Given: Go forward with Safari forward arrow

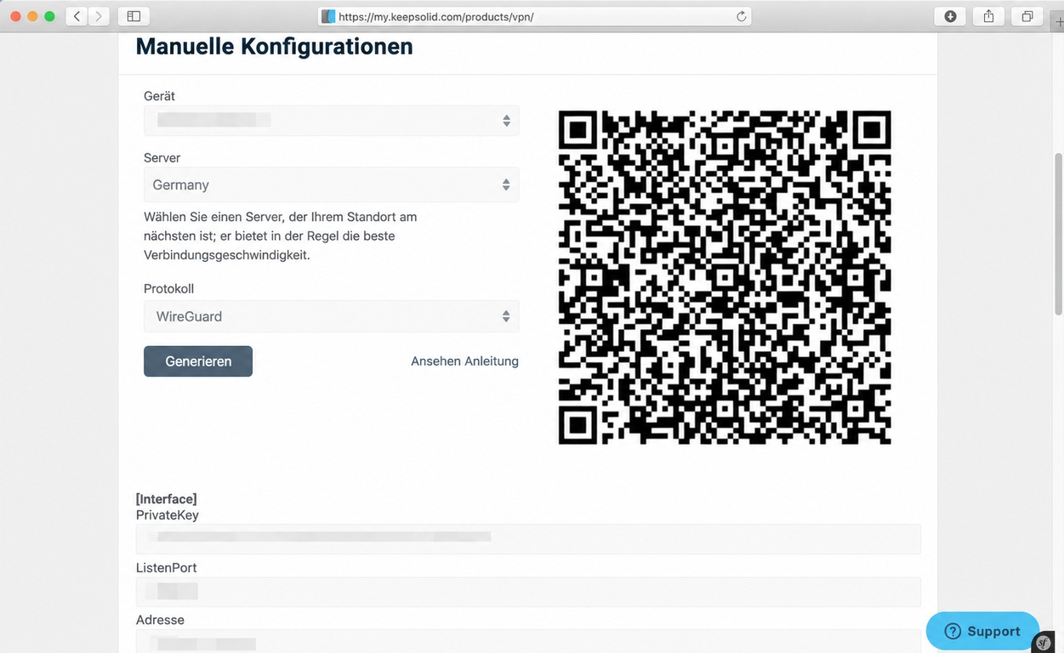Looking at the screenshot, I should click(100, 16).
